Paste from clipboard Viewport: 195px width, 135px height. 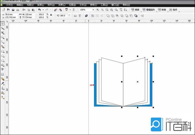[x=33, y=10]
